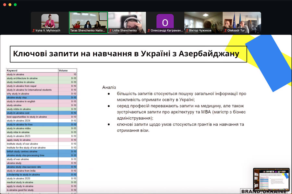Select 'study in ukraine for international students' row
Image resolution: width=292 pixels, height=194 pixels.
(x=41, y=90)
